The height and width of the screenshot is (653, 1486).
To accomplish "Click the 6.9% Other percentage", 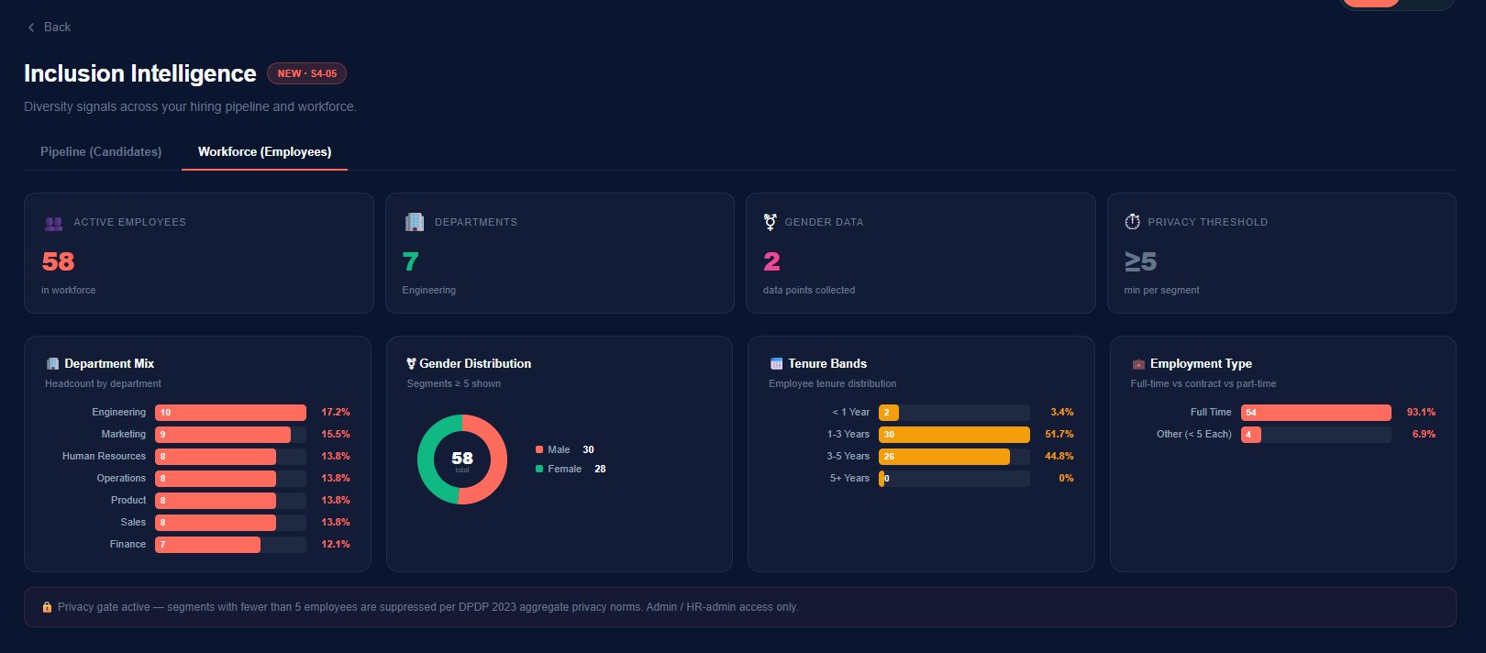I will 1424,435.
